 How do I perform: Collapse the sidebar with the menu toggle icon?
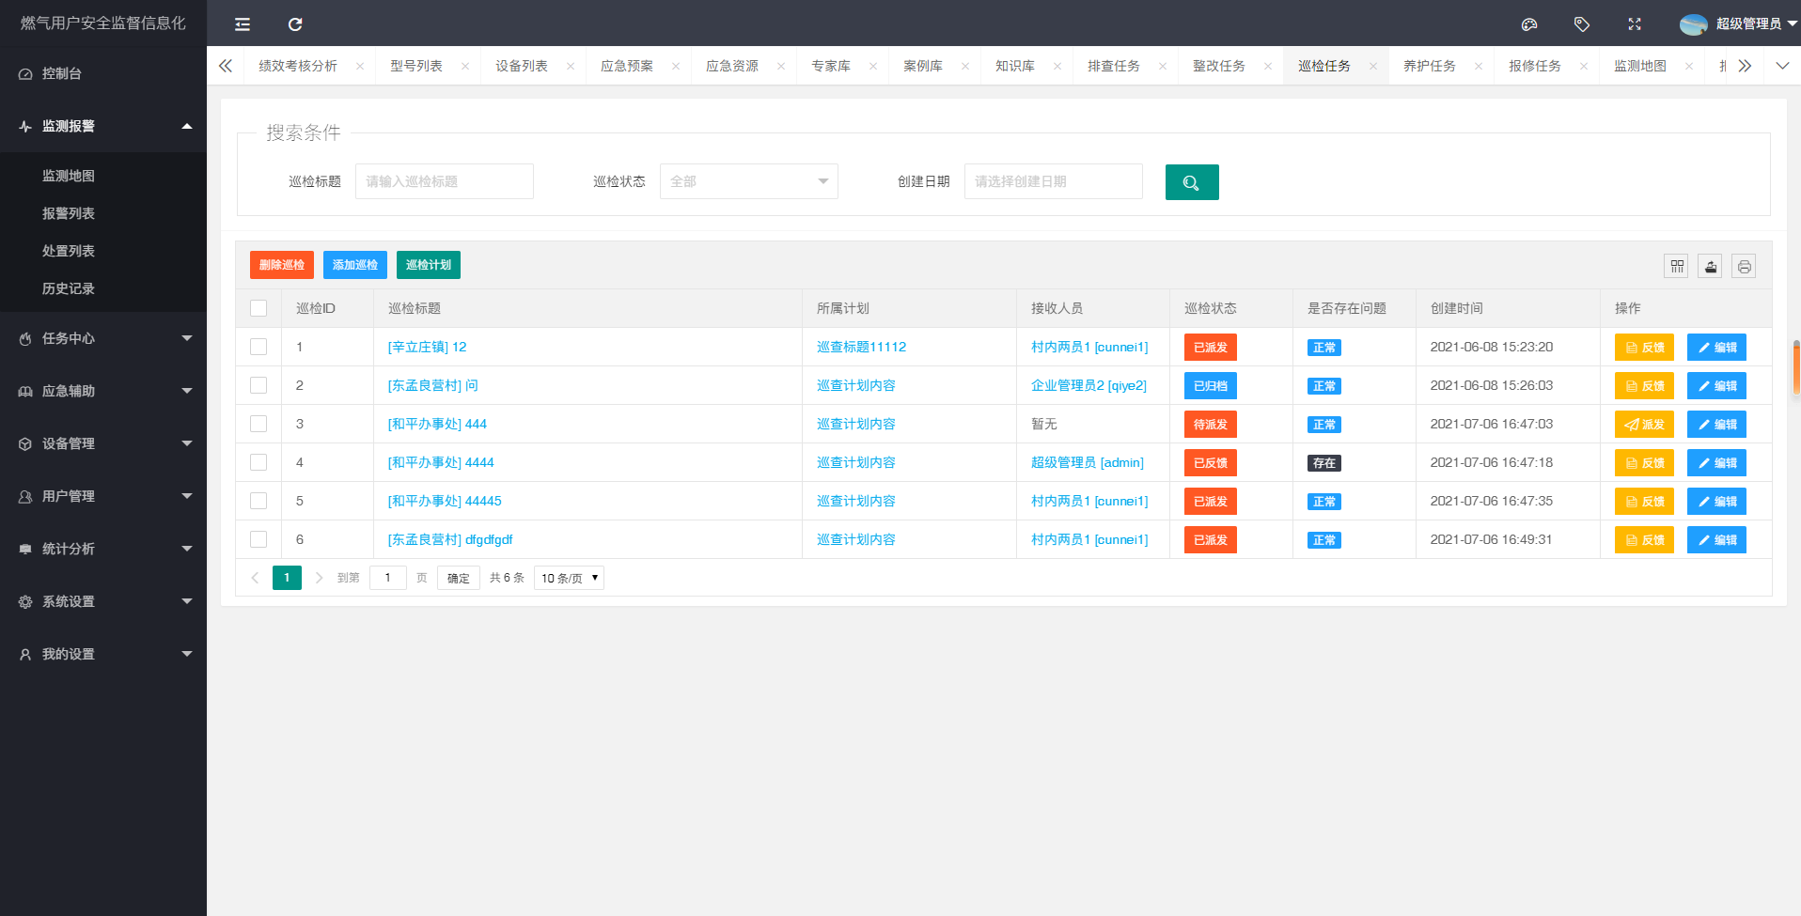coord(243,24)
